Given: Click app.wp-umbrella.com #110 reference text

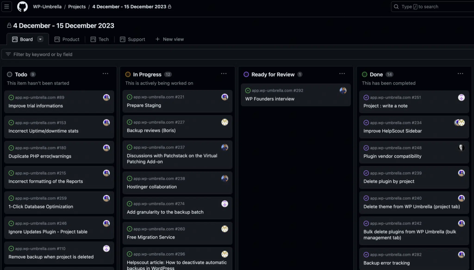Looking at the screenshot, I should 40,249.
